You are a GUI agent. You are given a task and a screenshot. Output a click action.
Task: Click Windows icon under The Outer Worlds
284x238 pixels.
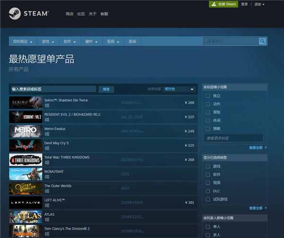click(x=47, y=191)
